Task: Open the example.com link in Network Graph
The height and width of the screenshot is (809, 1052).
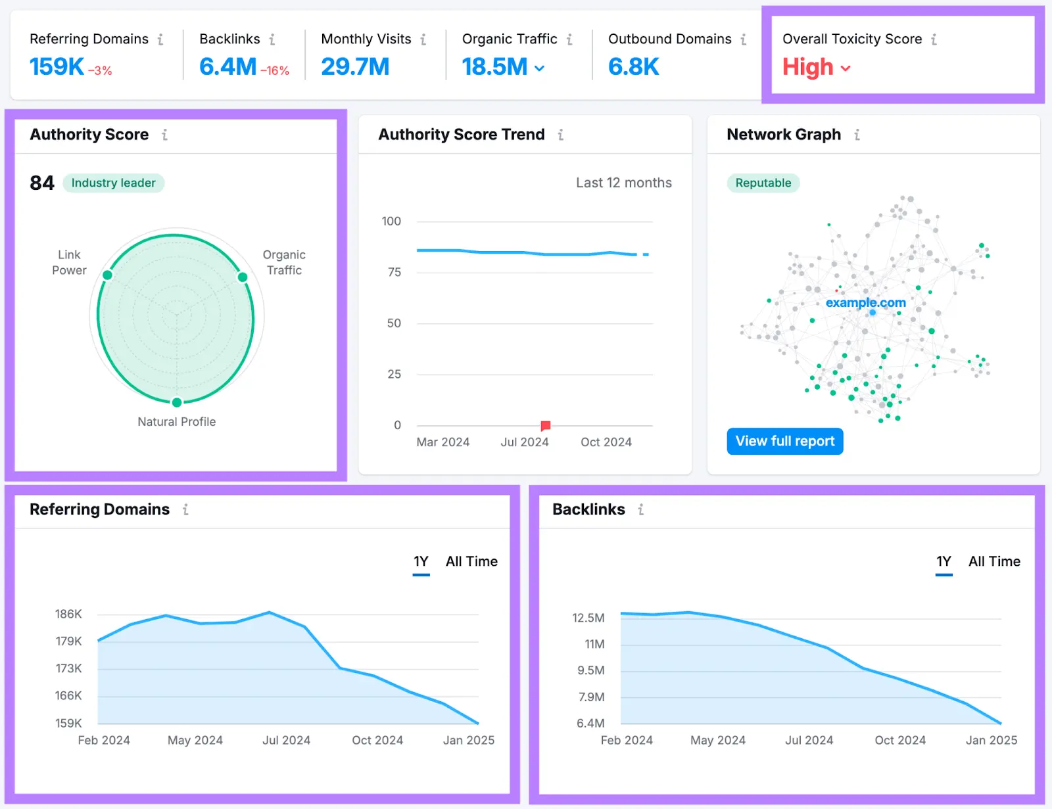Action: 866,303
